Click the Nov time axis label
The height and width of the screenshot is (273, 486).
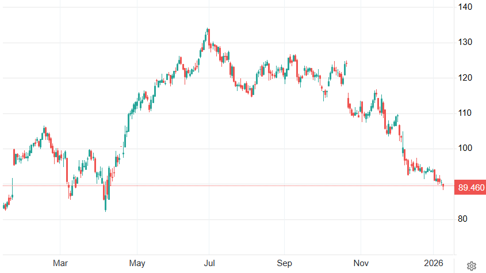[x=360, y=263]
